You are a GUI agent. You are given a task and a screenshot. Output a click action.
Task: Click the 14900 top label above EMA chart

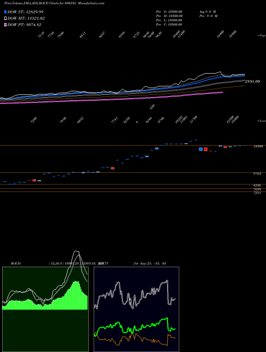click(221, 34)
